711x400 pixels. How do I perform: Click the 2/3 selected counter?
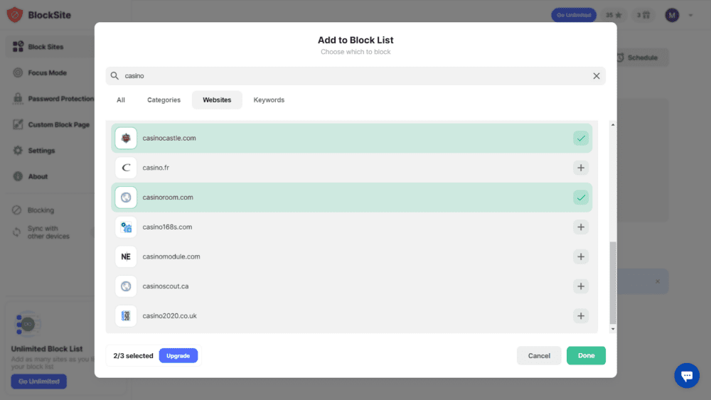tap(134, 356)
